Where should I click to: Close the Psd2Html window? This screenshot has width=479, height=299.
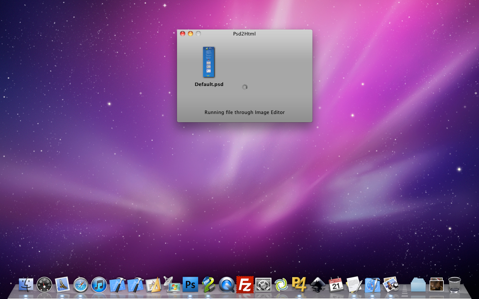pos(183,34)
